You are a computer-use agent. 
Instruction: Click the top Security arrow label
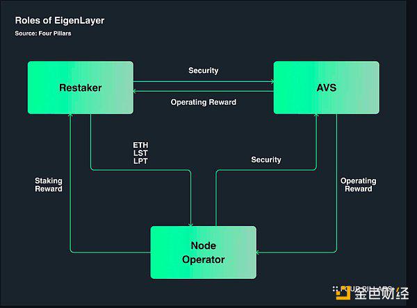click(204, 70)
